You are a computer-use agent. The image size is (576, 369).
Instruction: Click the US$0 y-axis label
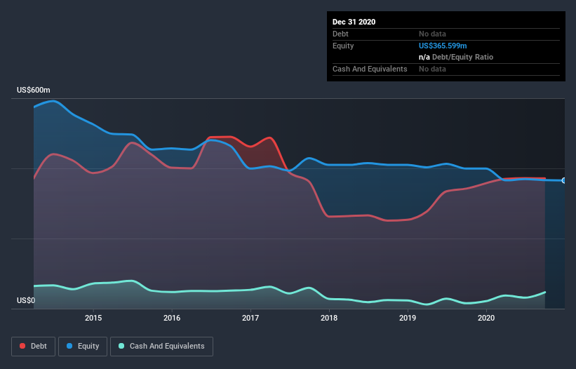point(26,300)
